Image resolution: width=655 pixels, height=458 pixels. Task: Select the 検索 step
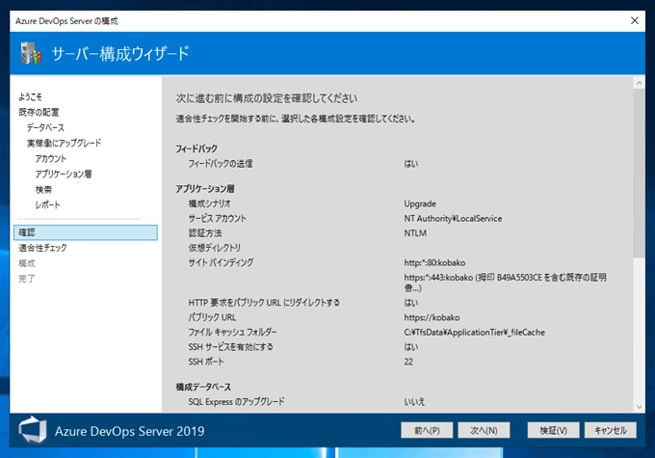[43, 190]
